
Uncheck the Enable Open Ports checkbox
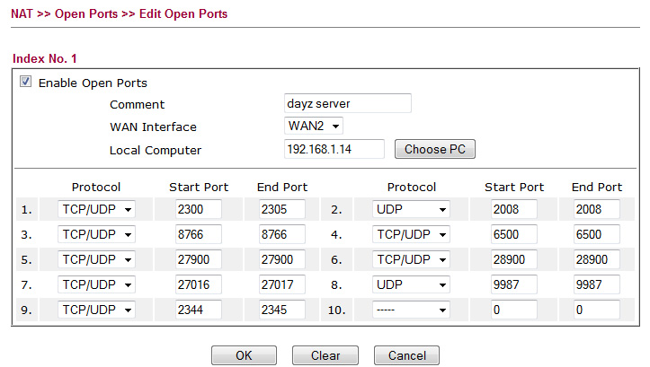[x=25, y=81]
